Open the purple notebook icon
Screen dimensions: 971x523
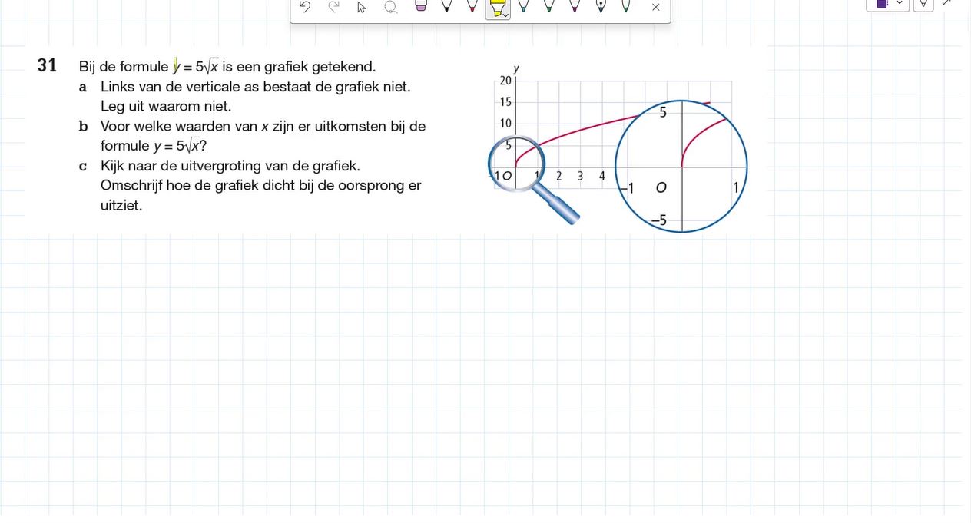point(882,4)
